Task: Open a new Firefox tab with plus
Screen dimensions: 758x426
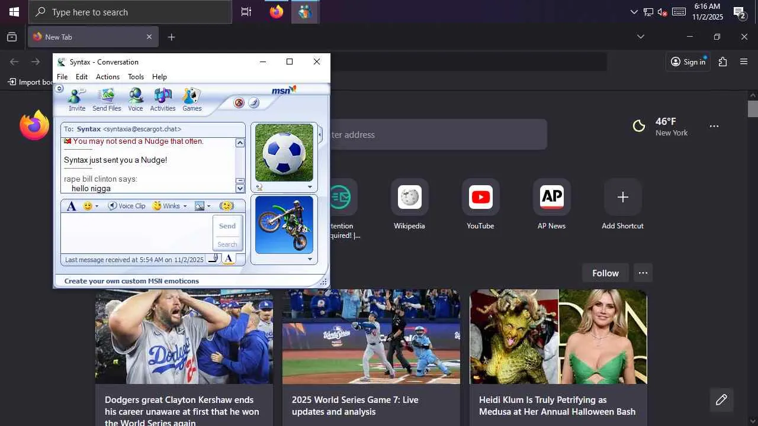Action: point(171,37)
